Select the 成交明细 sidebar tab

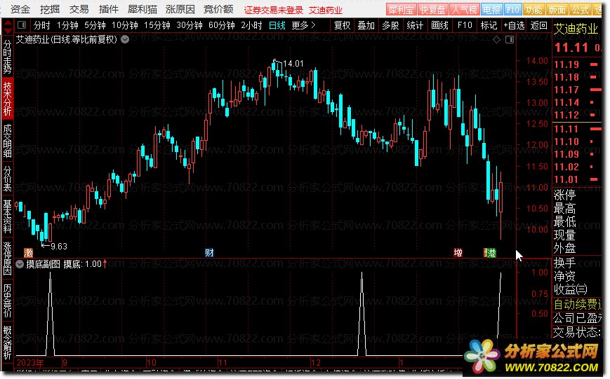coord(8,140)
